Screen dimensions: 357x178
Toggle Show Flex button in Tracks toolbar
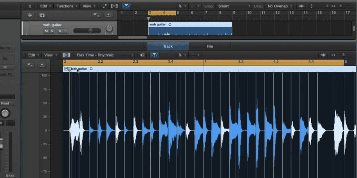(114, 6)
